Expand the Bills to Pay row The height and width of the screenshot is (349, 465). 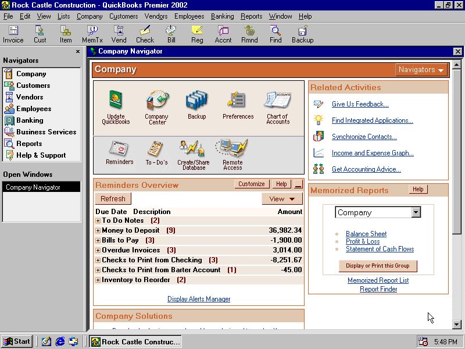98,240
